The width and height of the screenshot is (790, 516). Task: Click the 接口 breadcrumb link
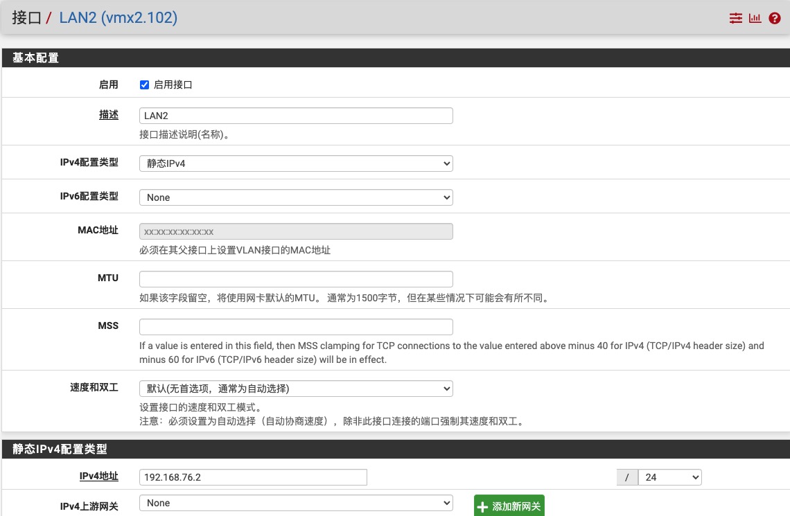(x=26, y=18)
